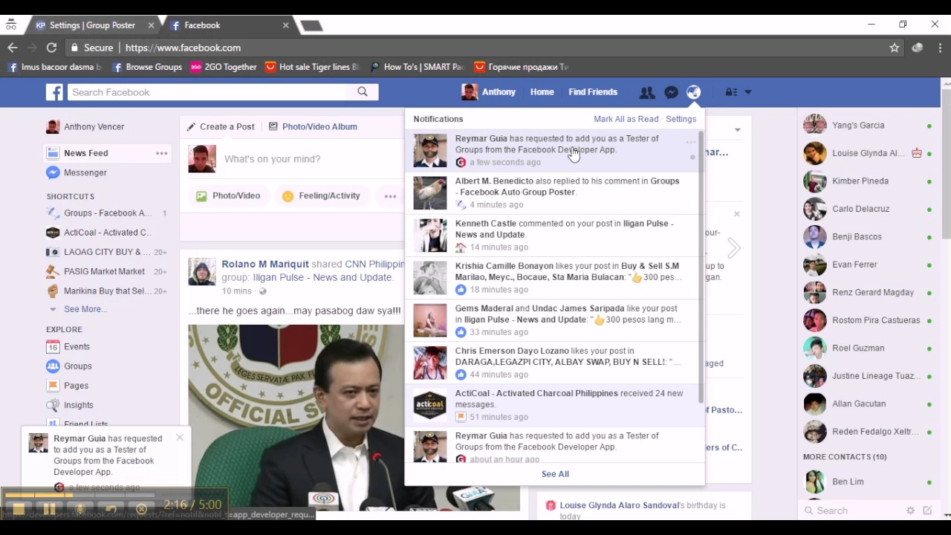
Task: Open Rolano M Mariquit profile link
Action: 264,264
